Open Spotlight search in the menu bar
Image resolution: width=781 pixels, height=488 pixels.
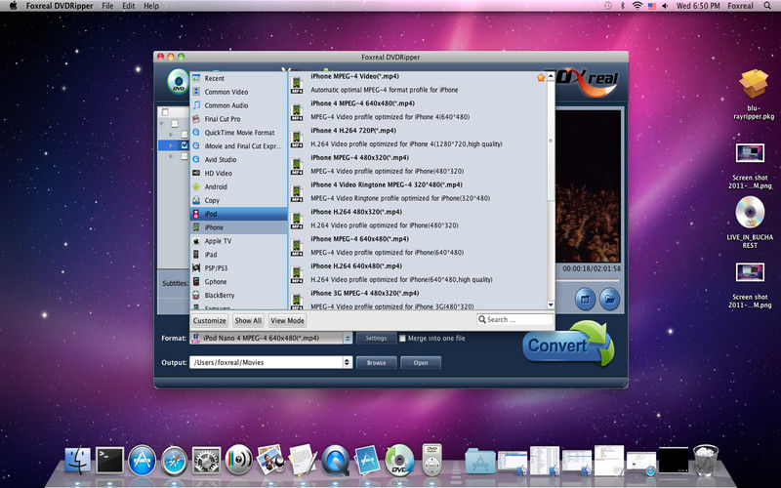click(767, 6)
